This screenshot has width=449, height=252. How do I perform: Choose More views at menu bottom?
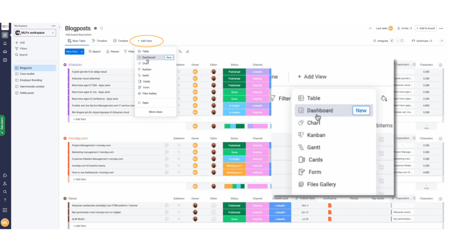click(x=156, y=112)
